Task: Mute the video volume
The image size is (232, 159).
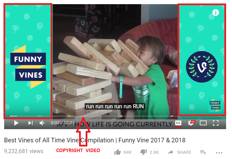Action: [42, 123]
